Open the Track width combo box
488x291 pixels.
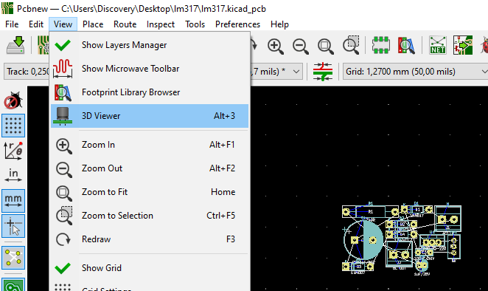(27, 72)
